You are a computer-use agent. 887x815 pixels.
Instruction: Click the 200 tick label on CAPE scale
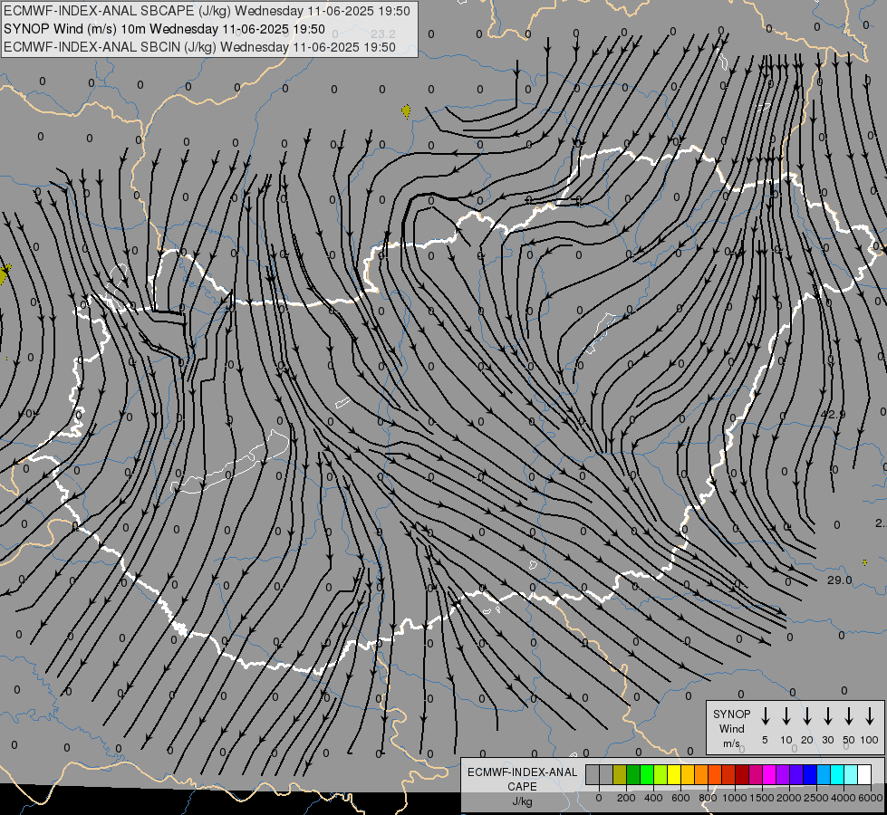(626, 798)
